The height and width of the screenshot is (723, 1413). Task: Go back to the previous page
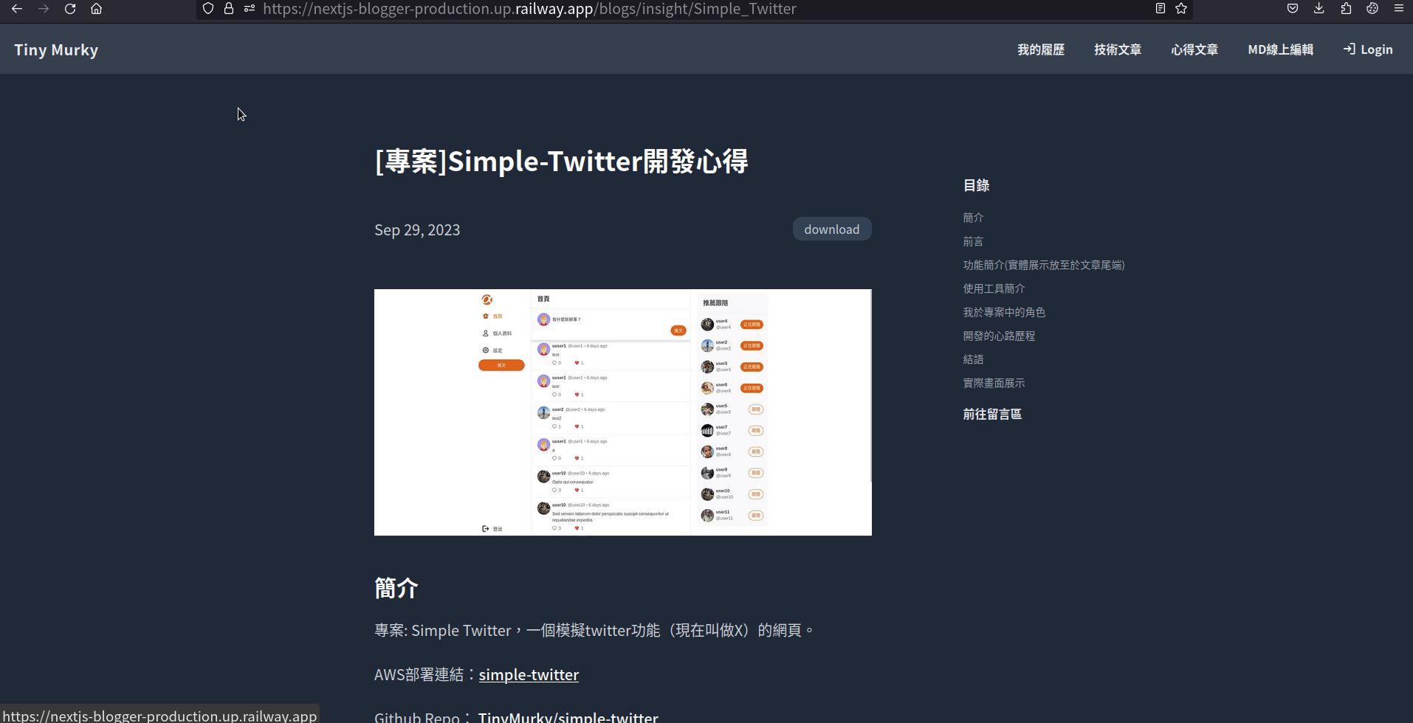tap(16, 9)
